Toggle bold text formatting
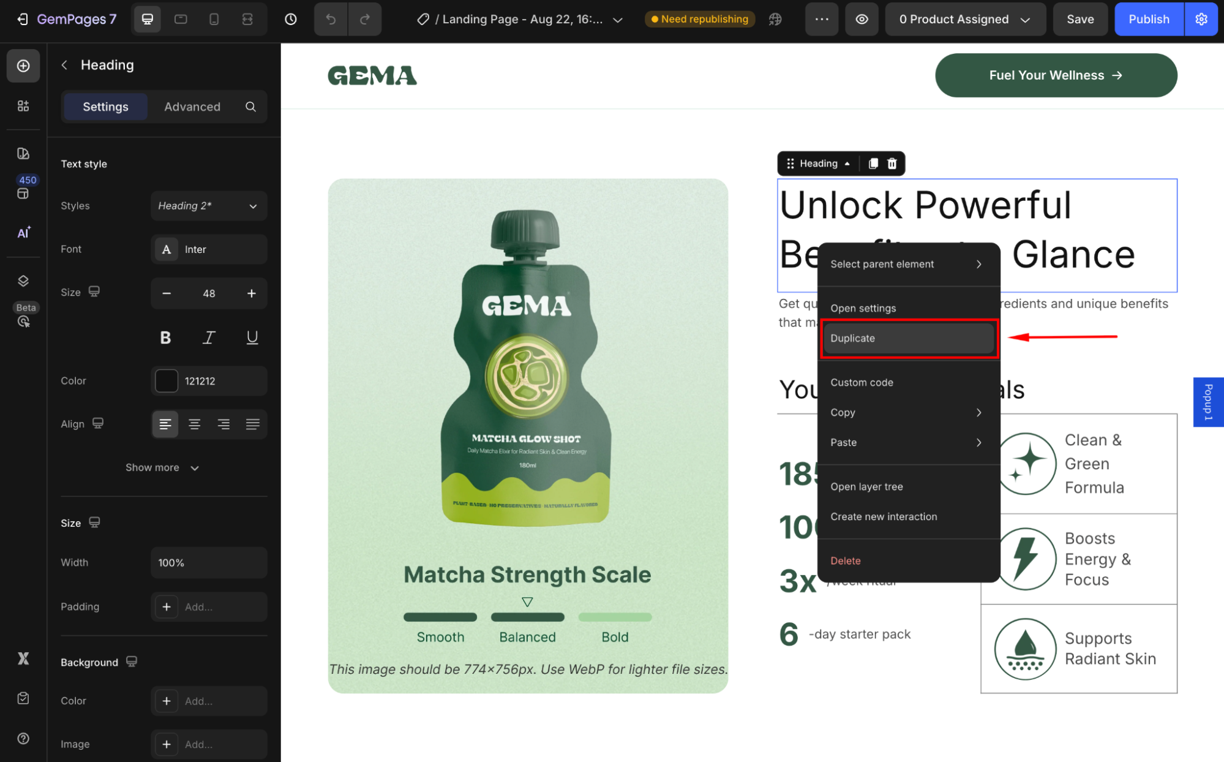 coord(165,338)
